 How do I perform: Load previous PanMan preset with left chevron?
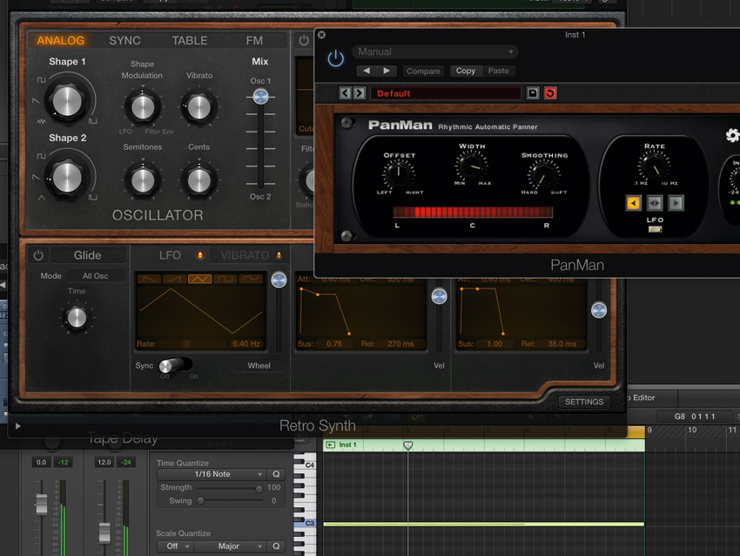(x=345, y=93)
